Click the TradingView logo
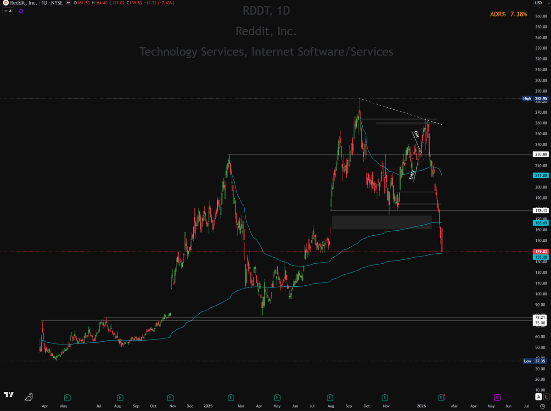This screenshot has width=551, height=411. tap(8, 395)
